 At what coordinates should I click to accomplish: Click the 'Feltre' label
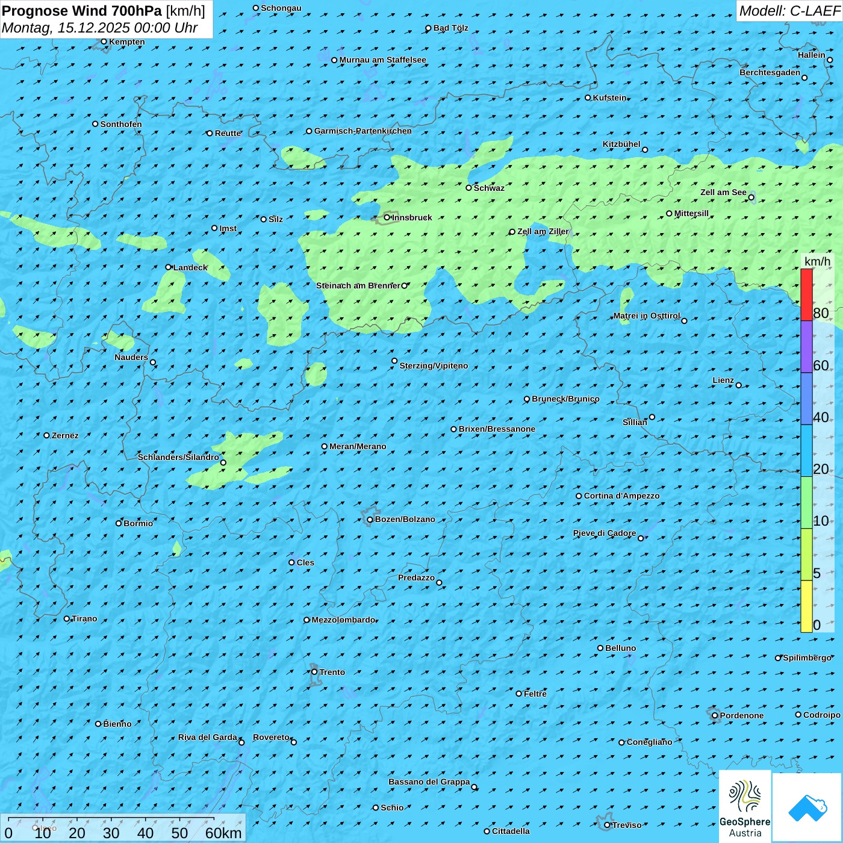pyautogui.click(x=535, y=694)
